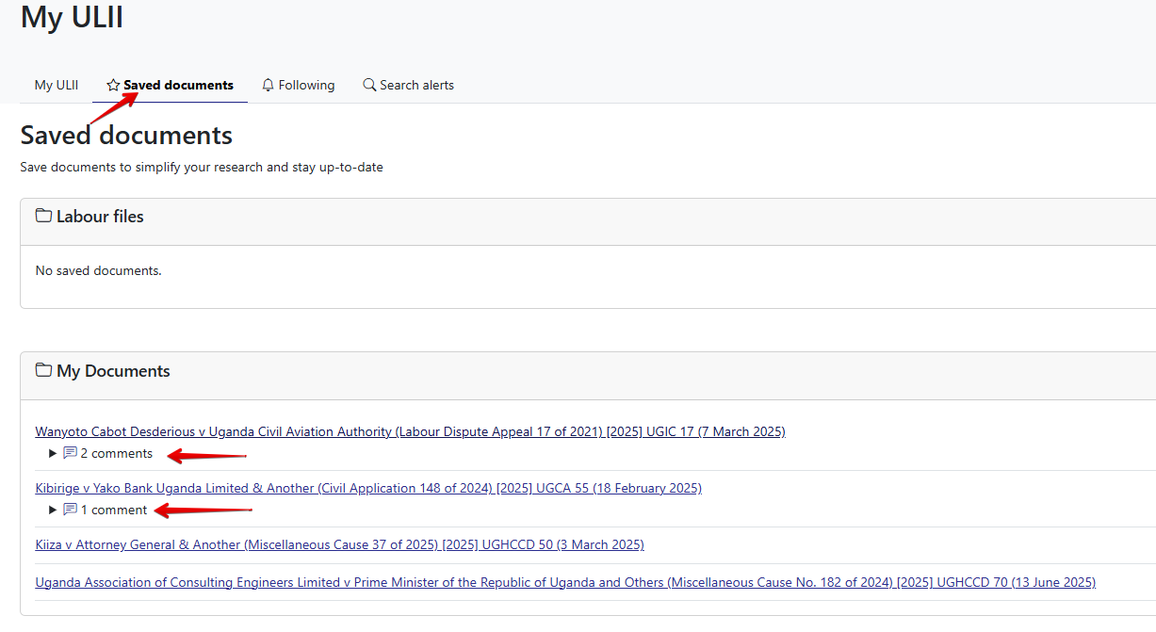Image resolution: width=1156 pixels, height=632 pixels.
Task: Click the comment bubble icon beside 1 comment
Action: pyautogui.click(x=70, y=510)
